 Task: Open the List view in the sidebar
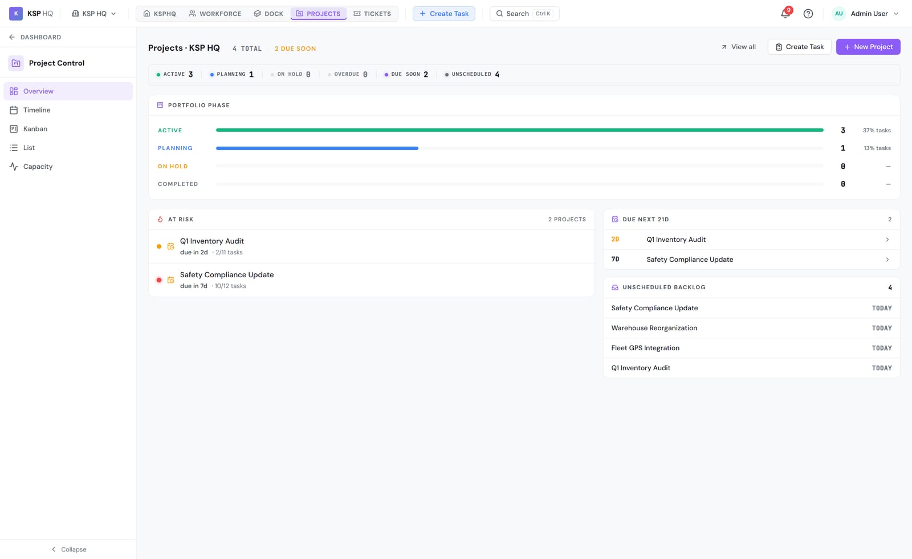pos(68,148)
